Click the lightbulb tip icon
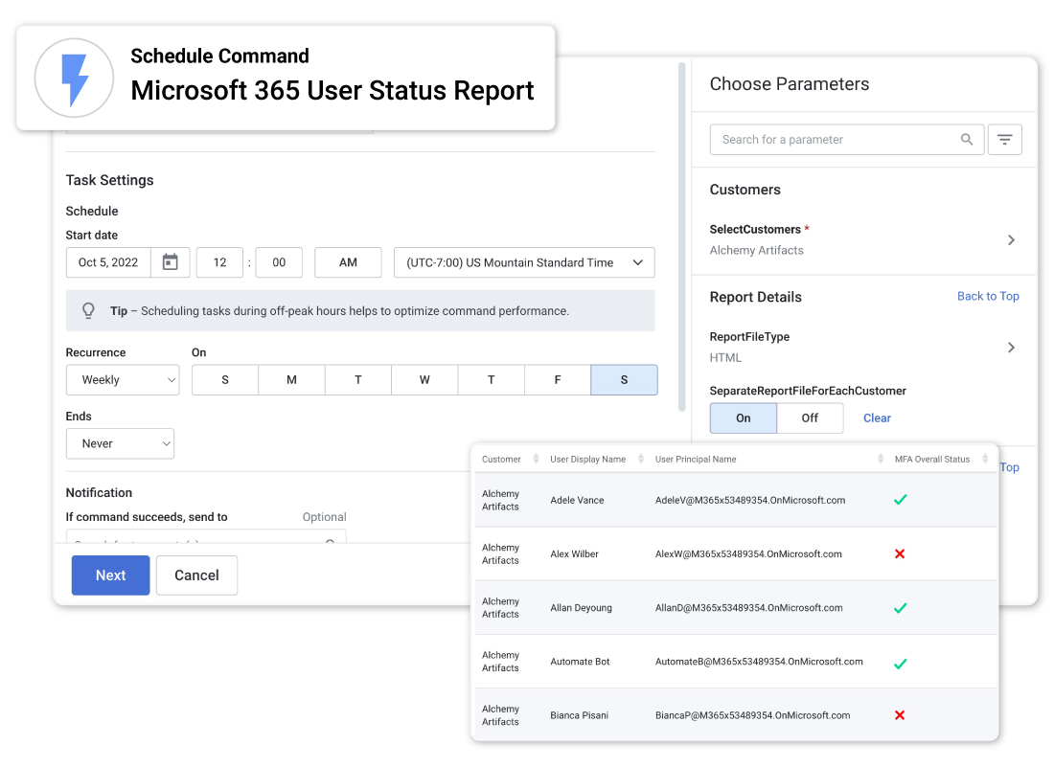This screenshot has width=1054, height=767. [88, 311]
